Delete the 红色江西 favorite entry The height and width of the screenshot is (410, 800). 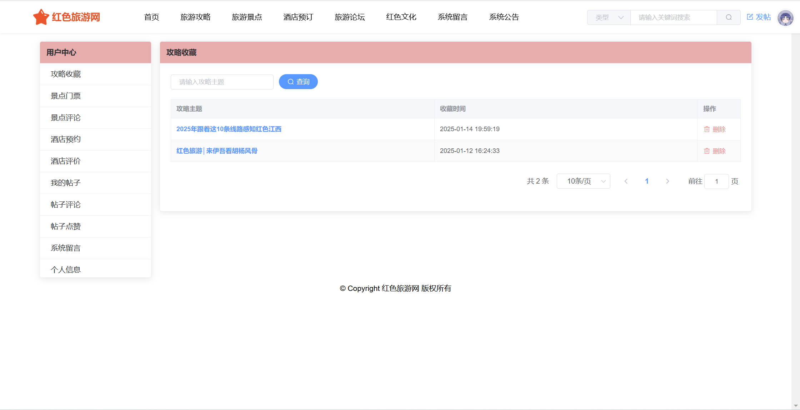715,129
